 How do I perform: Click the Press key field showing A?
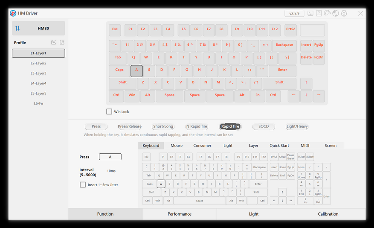click(x=110, y=157)
